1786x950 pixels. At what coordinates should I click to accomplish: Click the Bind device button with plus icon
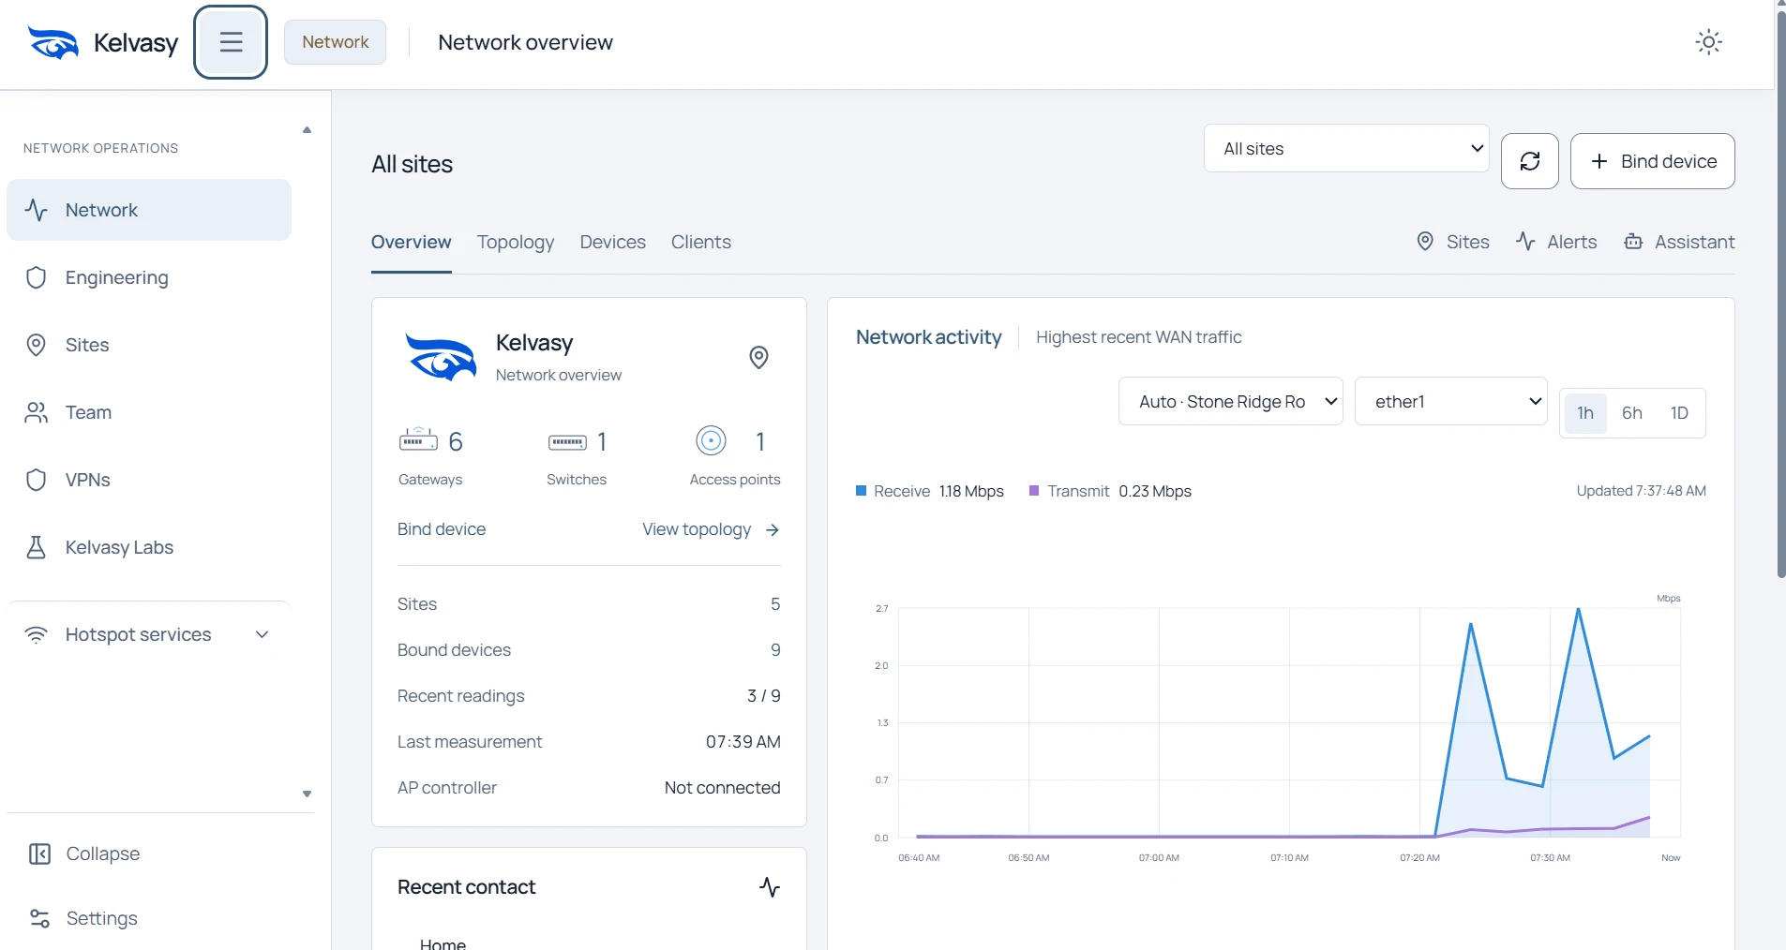click(x=1653, y=161)
